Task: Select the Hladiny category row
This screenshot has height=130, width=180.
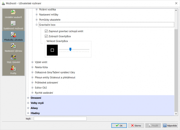Action: [x=102, y=113]
